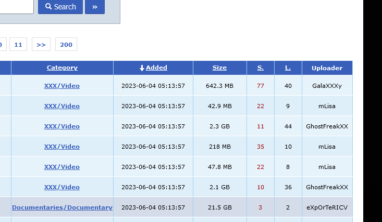Click the Uploader column header
This screenshot has width=382, height=222.
tap(327, 68)
